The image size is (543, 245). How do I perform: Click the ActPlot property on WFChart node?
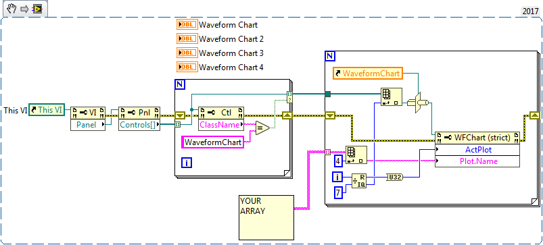[477, 150]
